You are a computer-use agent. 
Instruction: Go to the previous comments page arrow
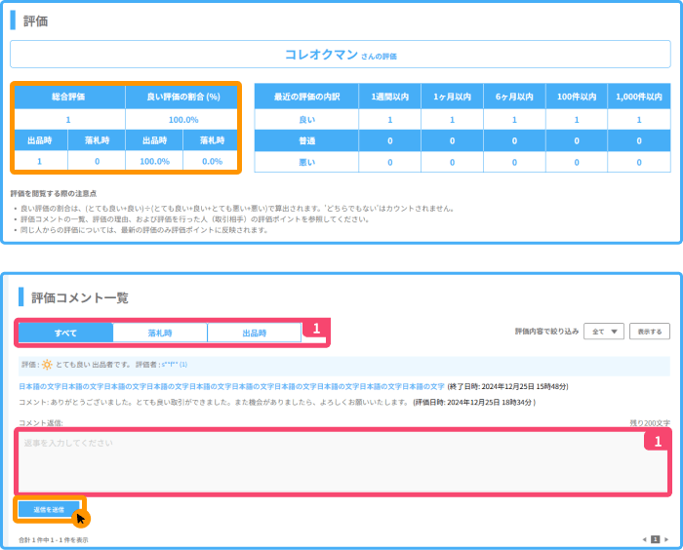(x=644, y=539)
